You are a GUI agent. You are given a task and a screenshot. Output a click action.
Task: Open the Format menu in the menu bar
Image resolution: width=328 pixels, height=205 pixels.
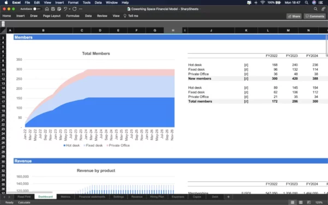(x=73, y=3)
